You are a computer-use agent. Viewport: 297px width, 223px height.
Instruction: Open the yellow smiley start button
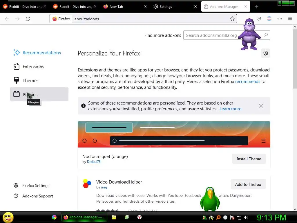click(x=8, y=217)
